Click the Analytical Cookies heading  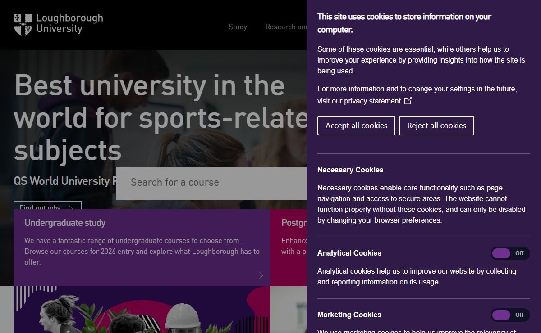pyautogui.click(x=349, y=253)
